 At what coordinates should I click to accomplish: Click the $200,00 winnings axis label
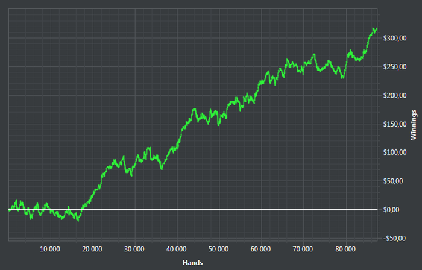(x=395, y=95)
